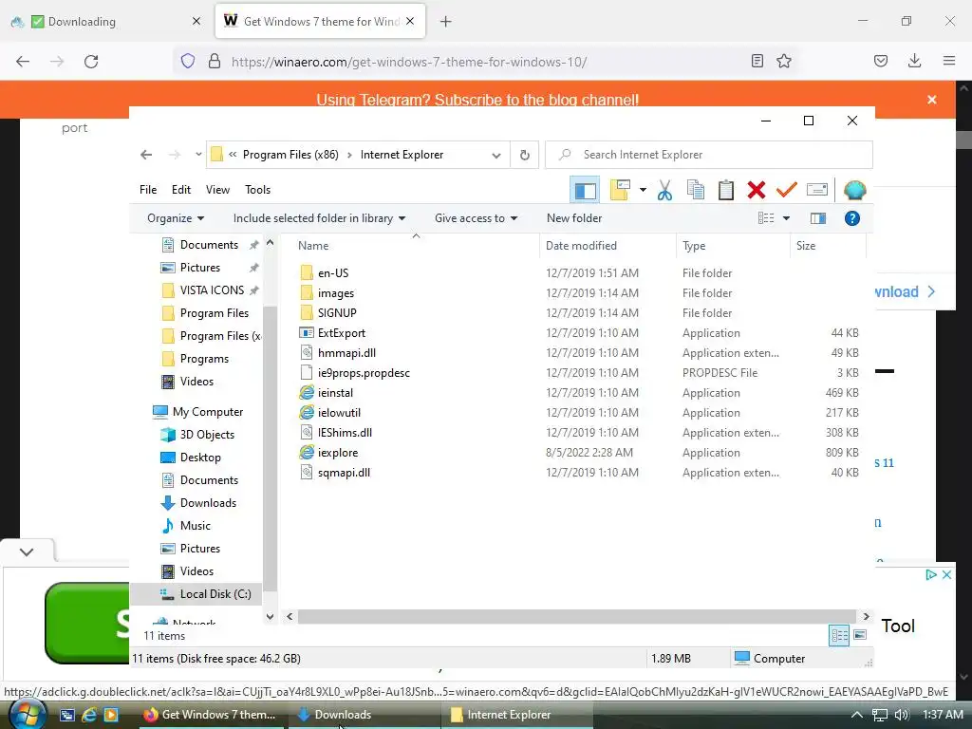This screenshot has width=972, height=729.
Task: Open Music in navigation pane
Action: click(196, 526)
